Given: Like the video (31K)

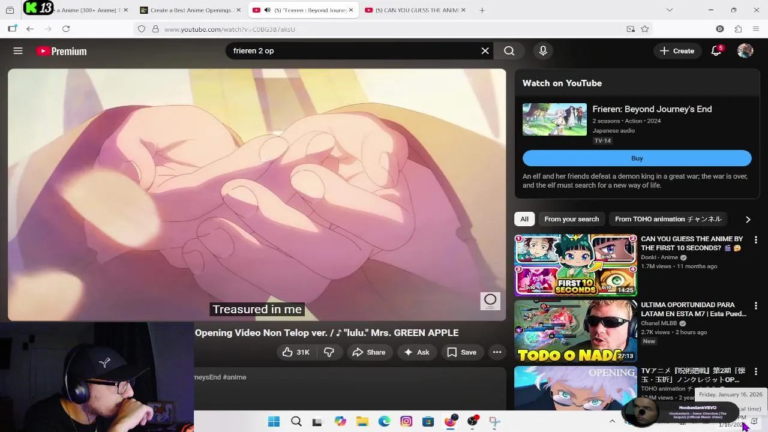Looking at the screenshot, I should pos(296,352).
